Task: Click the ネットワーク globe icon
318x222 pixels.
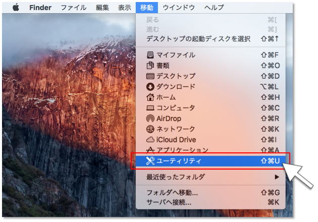Action: point(150,129)
